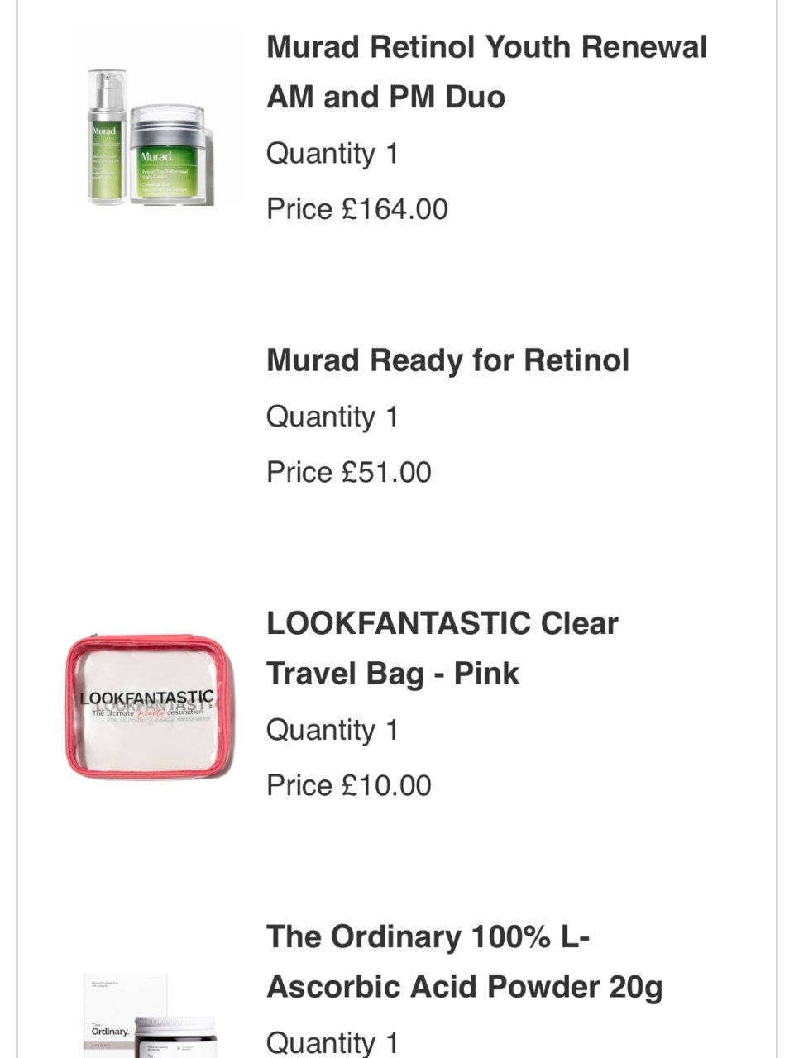Open The Ordinary 100% L-Ascorbic Acid Powder title
The image size is (794, 1058).
pyautogui.click(x=464, y=961)
